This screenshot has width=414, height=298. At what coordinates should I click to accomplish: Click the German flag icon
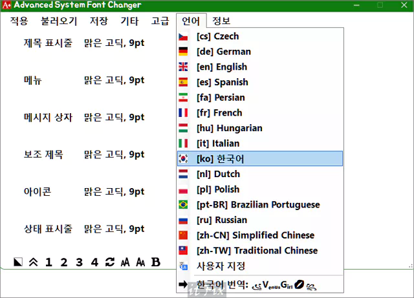pyautogui.click(x=183, y=52)
